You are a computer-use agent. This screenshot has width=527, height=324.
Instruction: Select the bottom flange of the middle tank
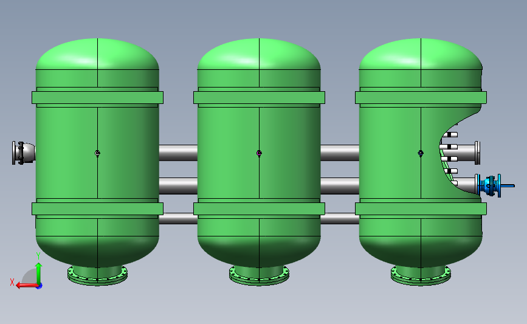click(259, 276)
